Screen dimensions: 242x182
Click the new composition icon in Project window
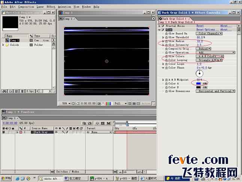[16, 91]
